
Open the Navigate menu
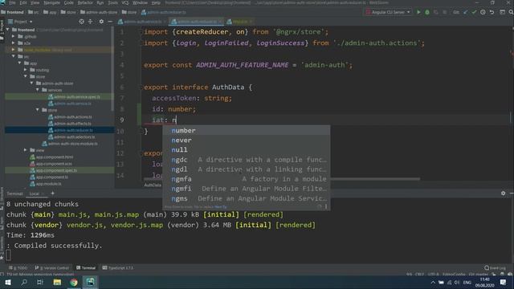coord(51,2)
